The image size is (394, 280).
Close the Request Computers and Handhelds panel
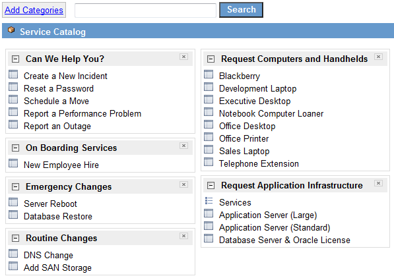click(x=378, y=57)
